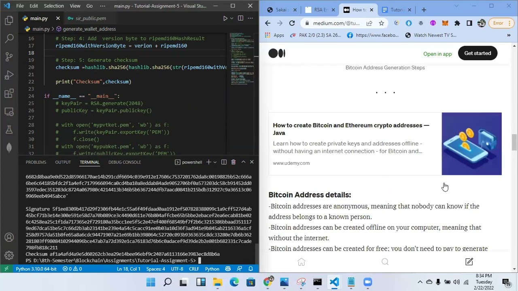The image size is (518, 291).
Task: Open the Selection menu
Action: (53, 6)
